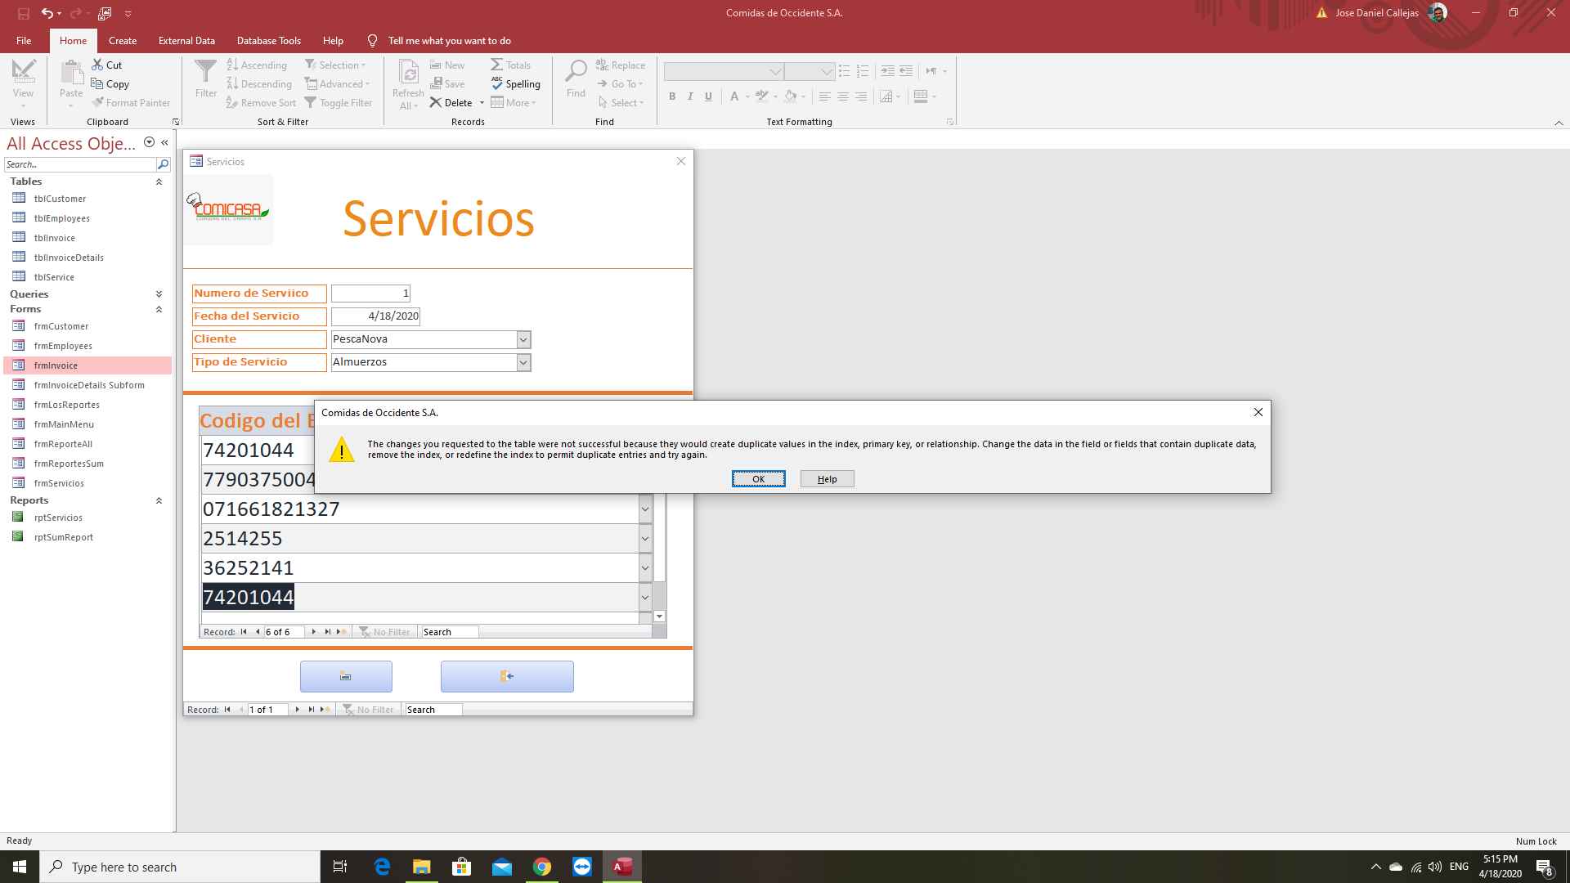Toggle Italic text formatting

coord(690,96)
